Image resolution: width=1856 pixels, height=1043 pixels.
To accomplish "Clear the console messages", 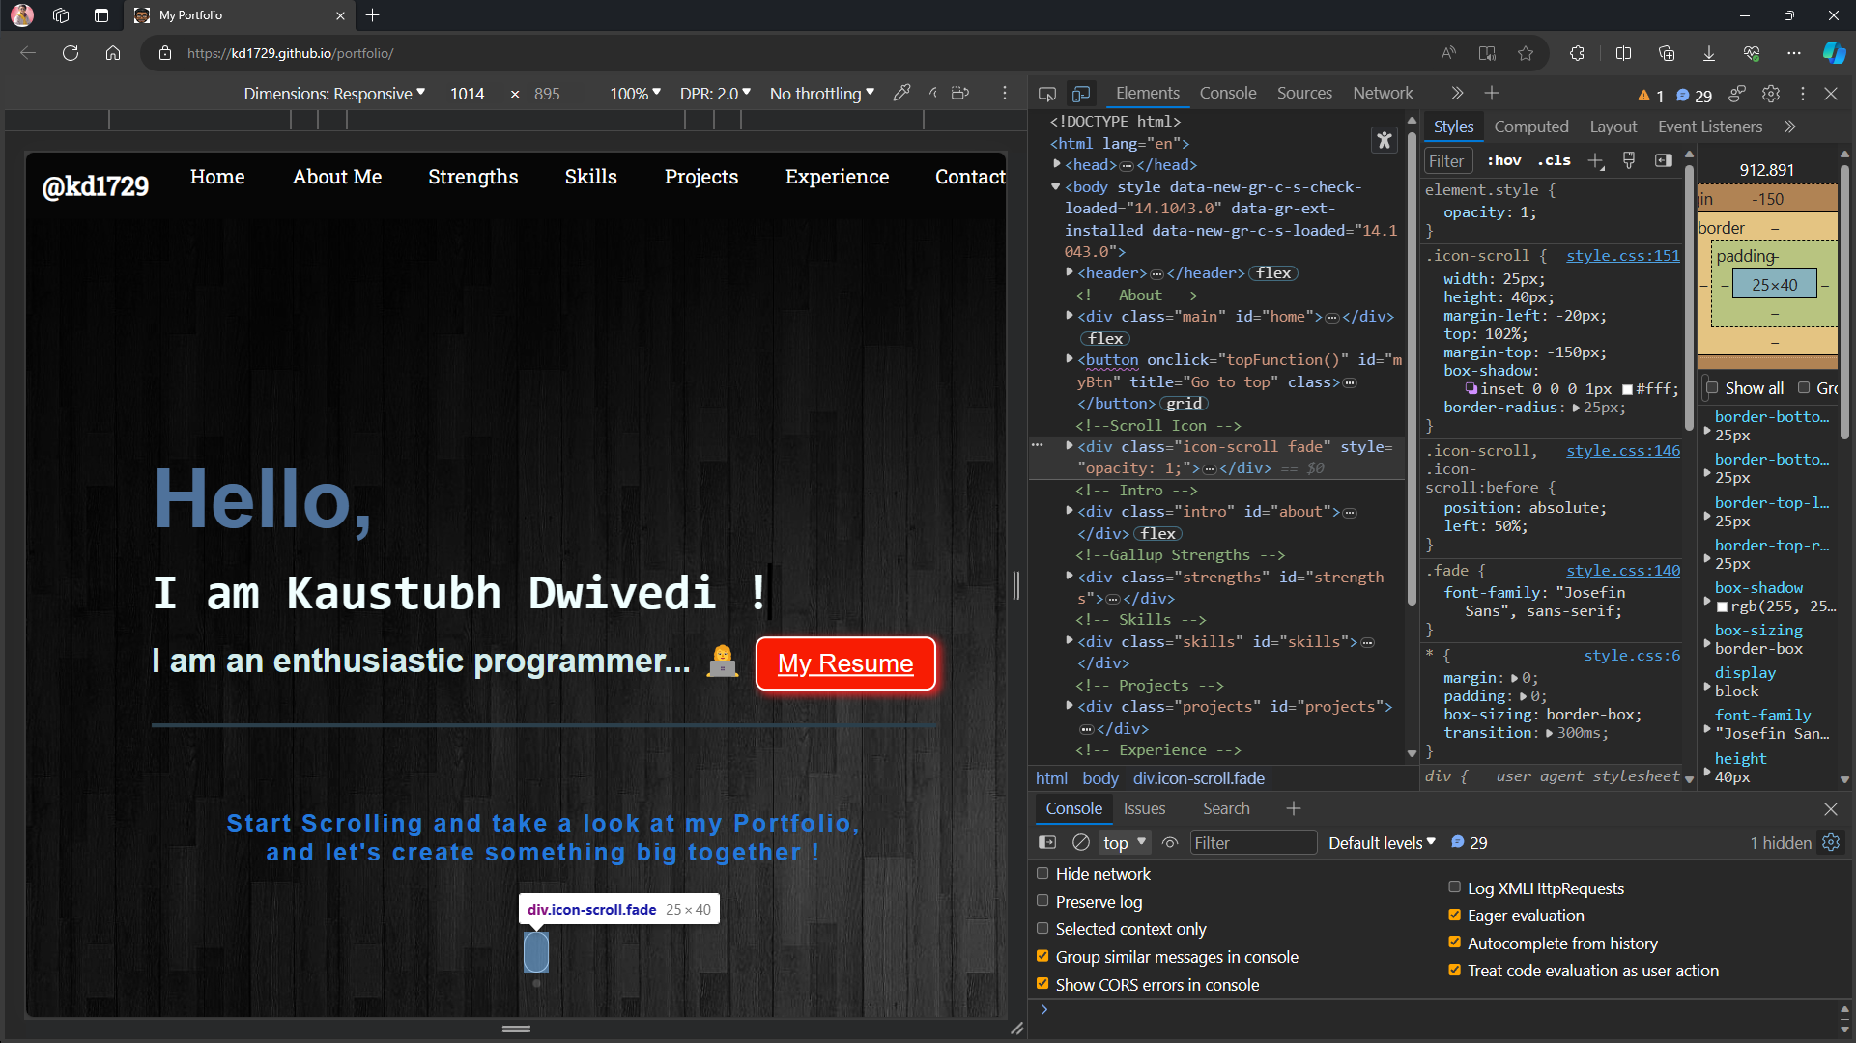I will pyautogui.click(x=1081, y=842).
